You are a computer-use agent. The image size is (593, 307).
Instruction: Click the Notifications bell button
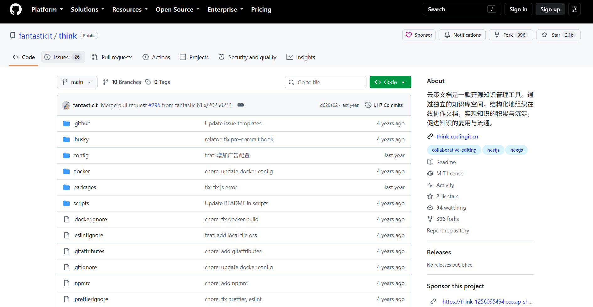pos(462,35)
